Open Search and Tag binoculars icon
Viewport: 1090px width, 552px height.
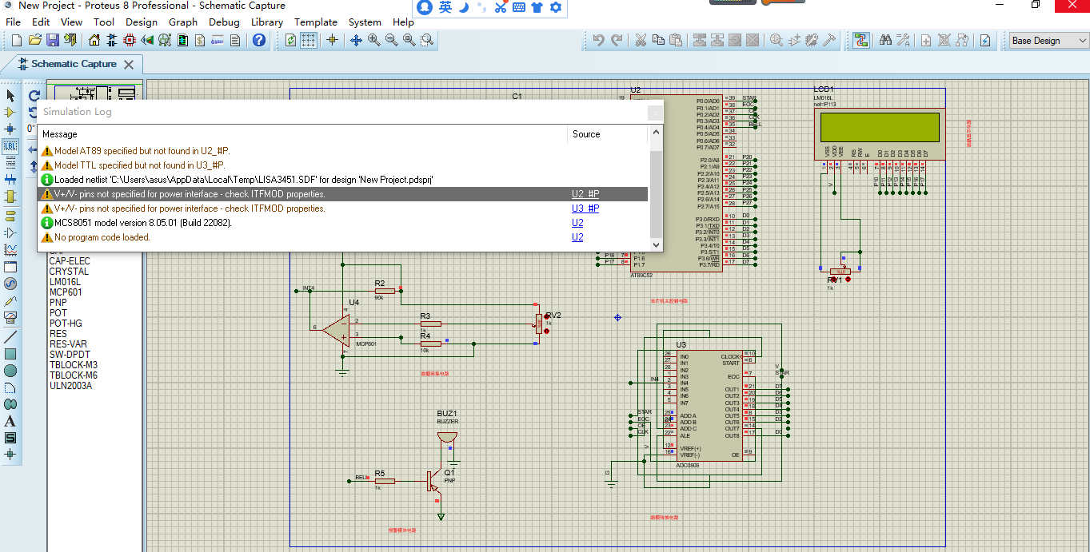click(x=885, y=40)
